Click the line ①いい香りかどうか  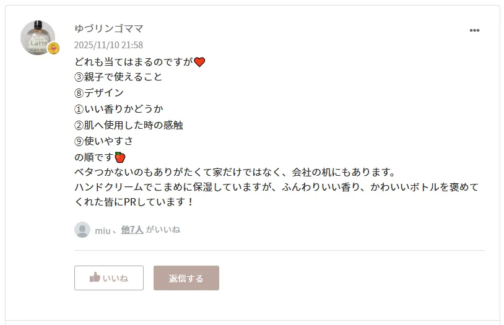click(118, 109)
